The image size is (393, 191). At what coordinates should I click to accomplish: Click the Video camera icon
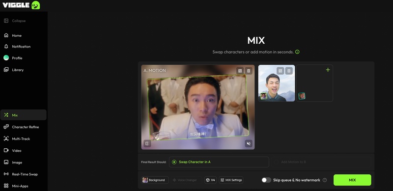(x=6, y=150)
